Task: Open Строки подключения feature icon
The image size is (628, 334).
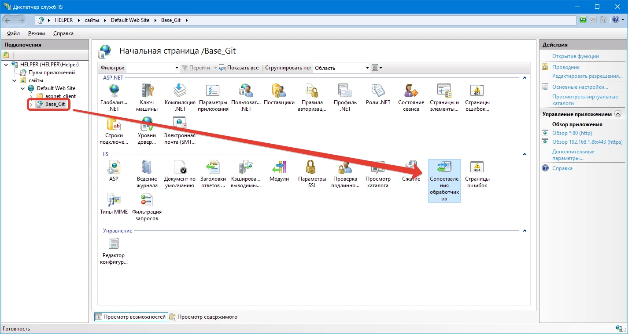Action: click(x=114, y=131)
